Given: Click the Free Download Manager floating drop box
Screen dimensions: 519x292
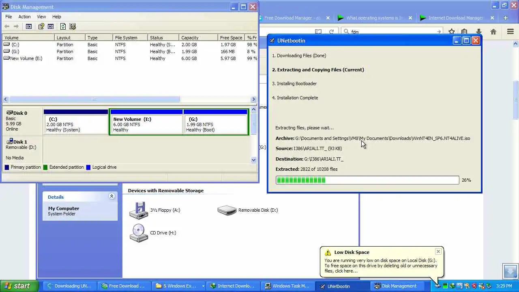Looking at the screenshot, I should (x=510, y=271).
